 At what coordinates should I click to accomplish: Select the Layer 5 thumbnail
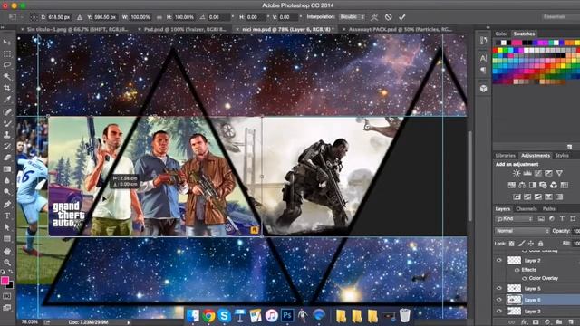click(x=514, y=288)
